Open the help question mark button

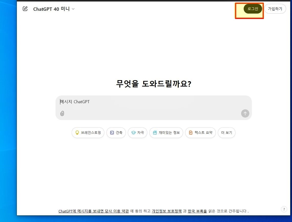pyautogui.click(x=284, y=209)
